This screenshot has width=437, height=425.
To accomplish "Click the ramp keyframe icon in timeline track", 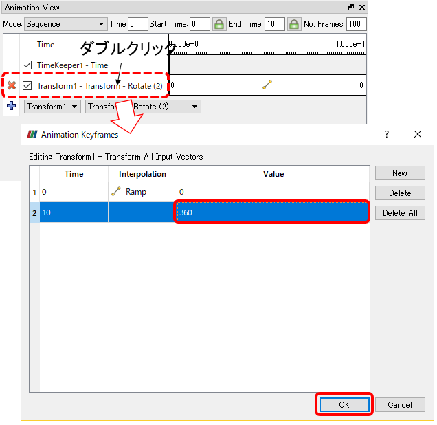I will pyautogui.click(x=267, y=85).
